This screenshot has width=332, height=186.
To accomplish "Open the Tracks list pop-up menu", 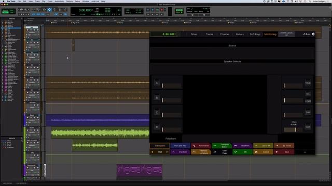I will (x=21, y=19).
